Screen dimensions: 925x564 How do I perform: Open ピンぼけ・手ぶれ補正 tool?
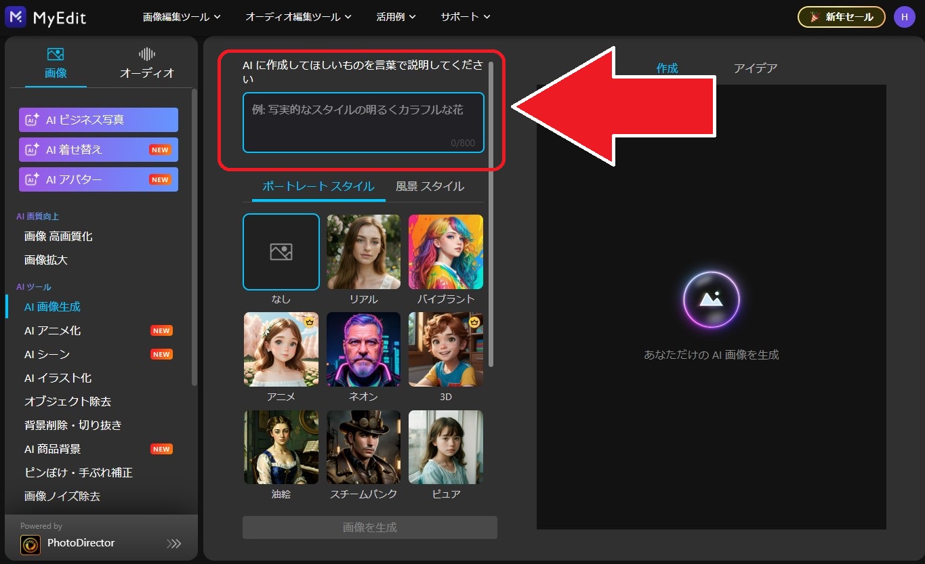point(79,473)
